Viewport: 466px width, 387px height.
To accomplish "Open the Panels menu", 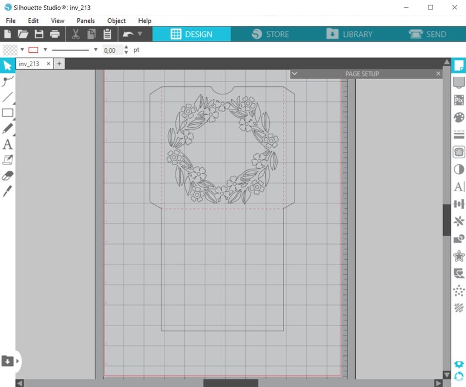I will click(86, 21).
